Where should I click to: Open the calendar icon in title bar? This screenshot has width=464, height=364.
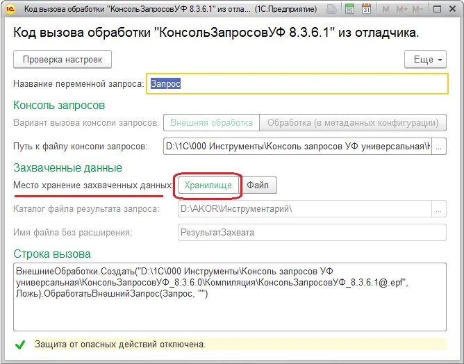tap(366, 9)
